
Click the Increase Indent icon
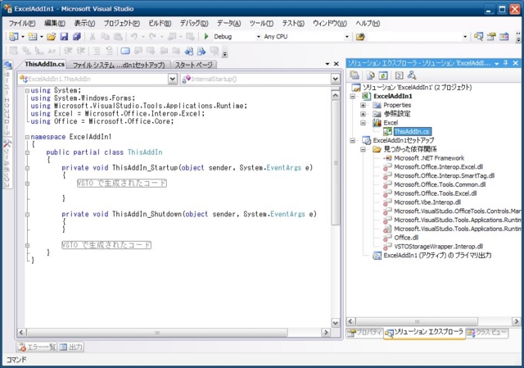(x=80, y=51)
